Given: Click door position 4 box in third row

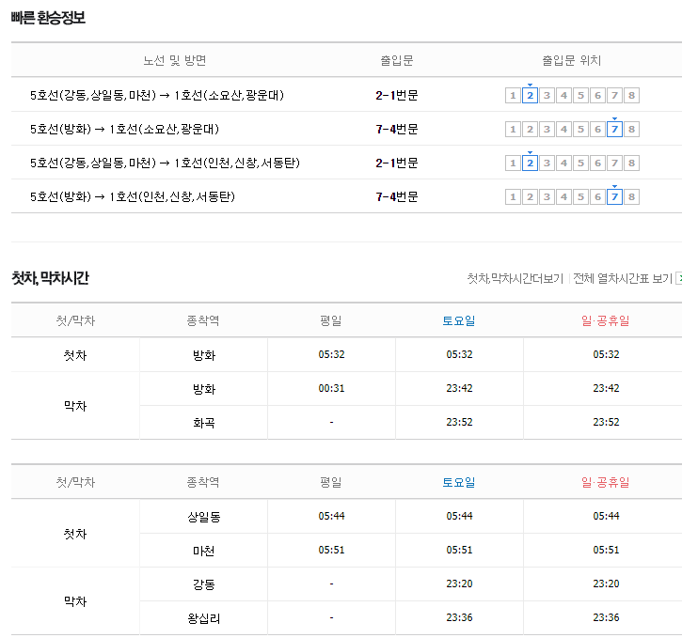Looking at the screenshot, I should tap(563, 163).
